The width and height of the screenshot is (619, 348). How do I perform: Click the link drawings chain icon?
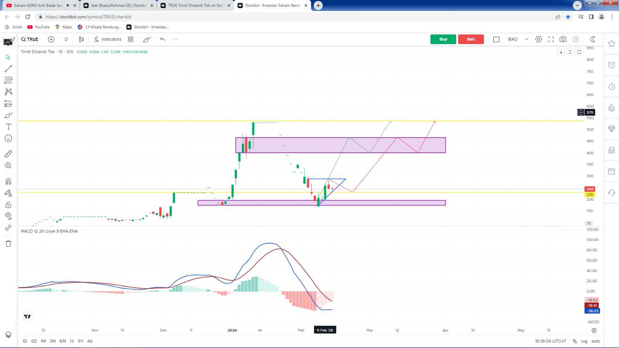click(8, 228)
